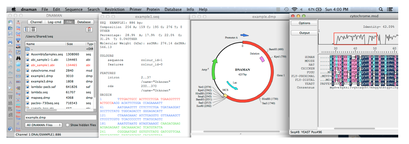
Task: Select cytochrome.msd in file list
Action: 59,70
